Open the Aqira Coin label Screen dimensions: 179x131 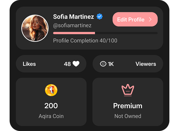[x=51, y=116]
